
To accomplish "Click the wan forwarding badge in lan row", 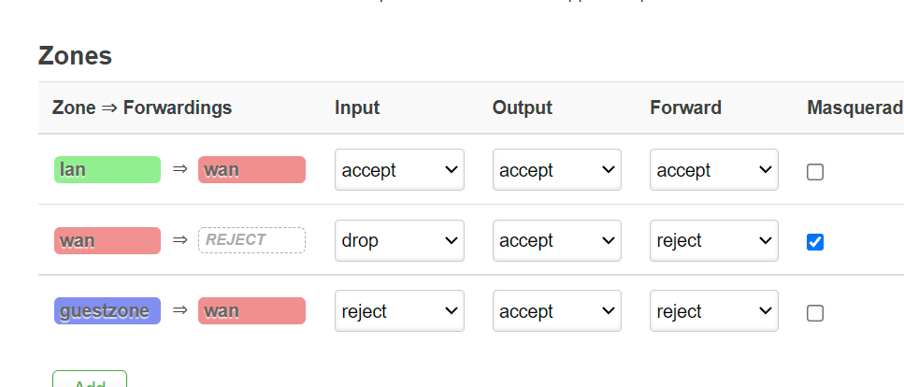I will pos(251,169).
